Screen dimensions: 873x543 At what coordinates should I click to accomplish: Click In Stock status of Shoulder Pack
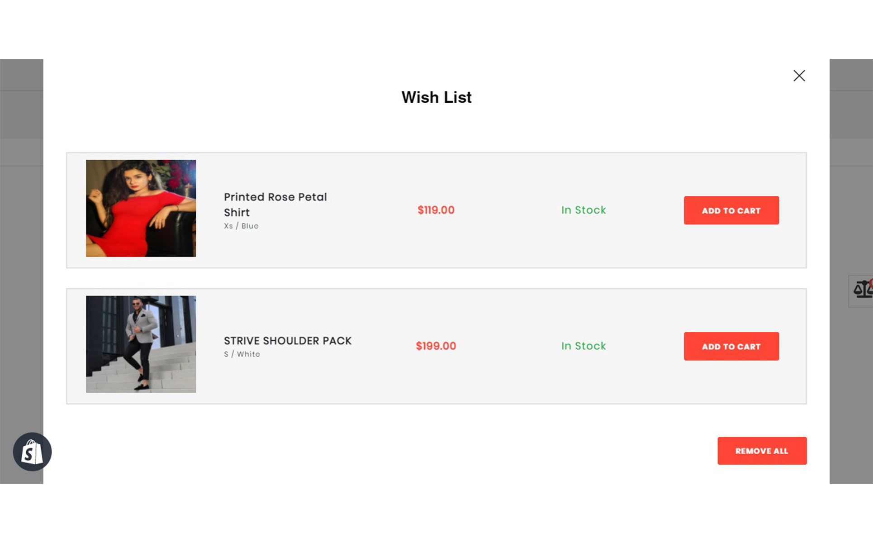coord(584,346)
